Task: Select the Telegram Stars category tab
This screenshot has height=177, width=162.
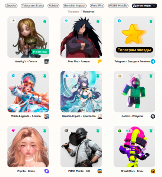Action: (32, 6)
